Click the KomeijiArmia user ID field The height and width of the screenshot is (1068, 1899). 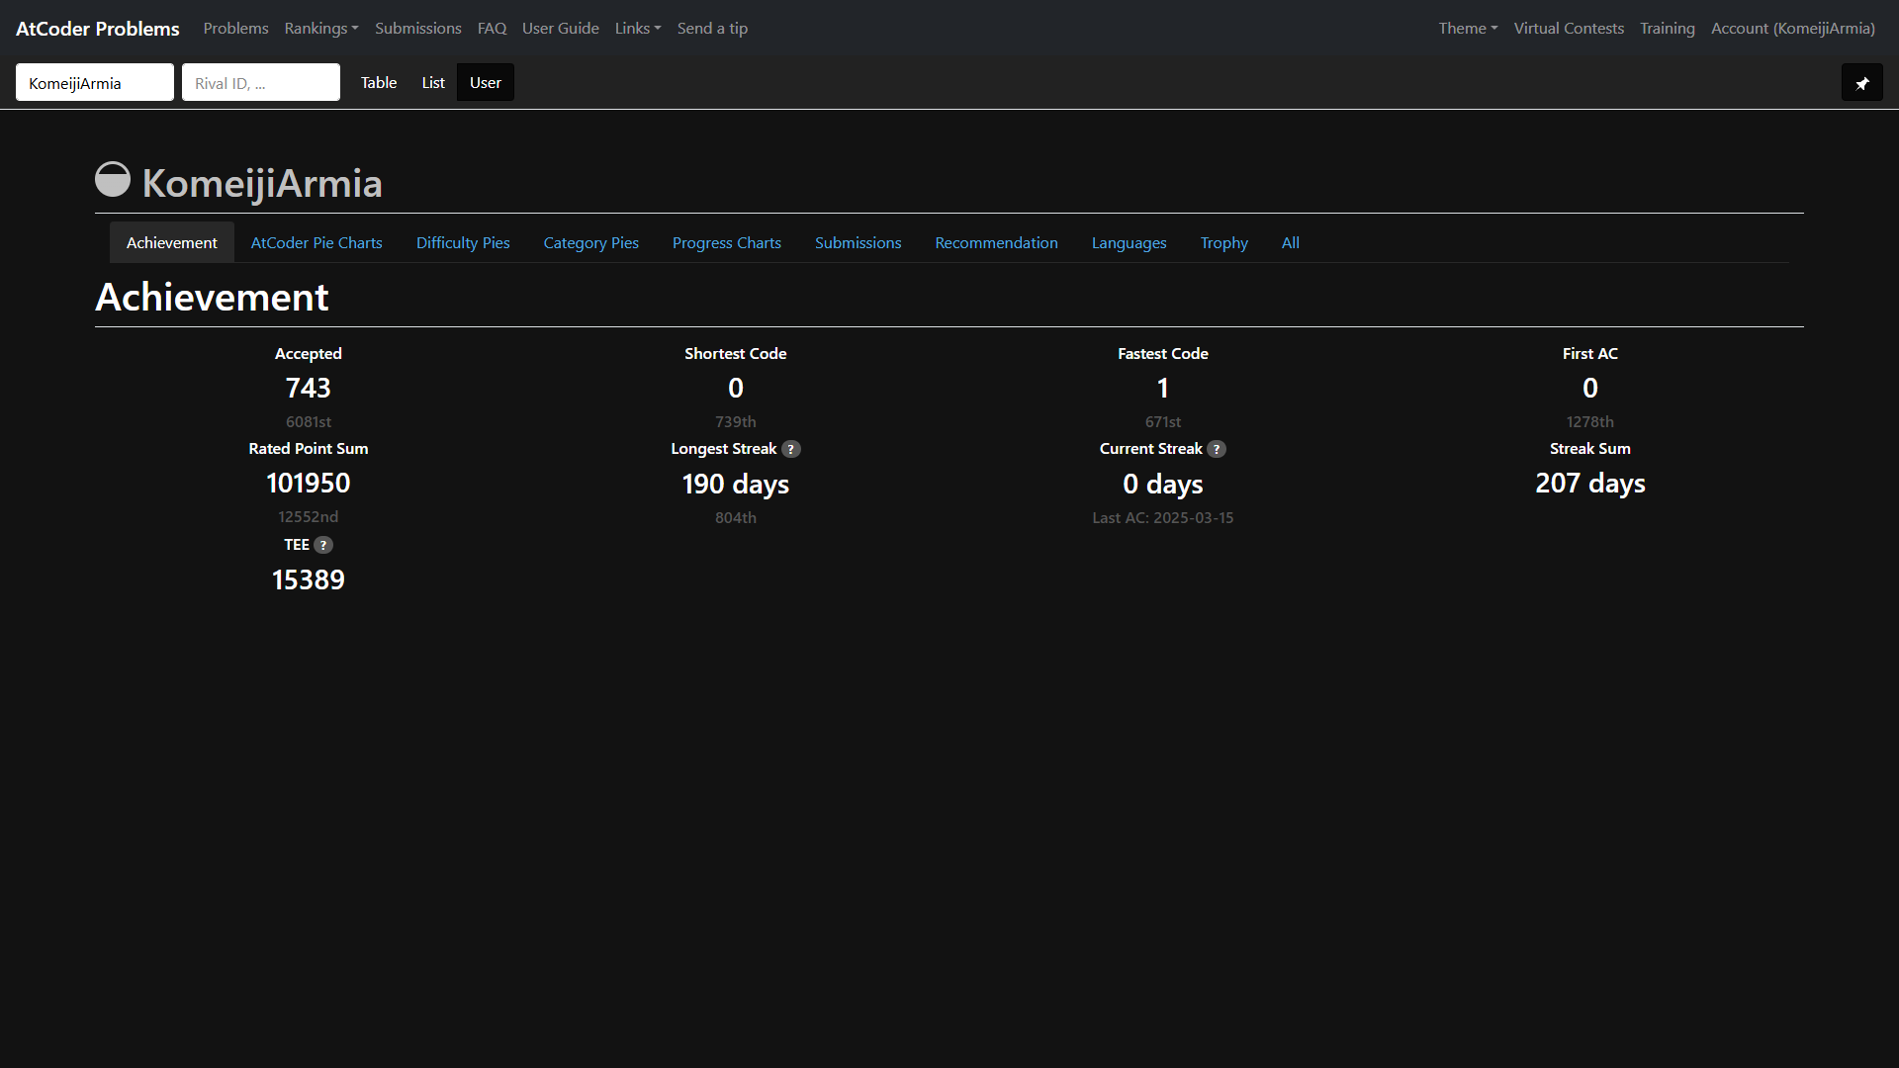point(95,83)
